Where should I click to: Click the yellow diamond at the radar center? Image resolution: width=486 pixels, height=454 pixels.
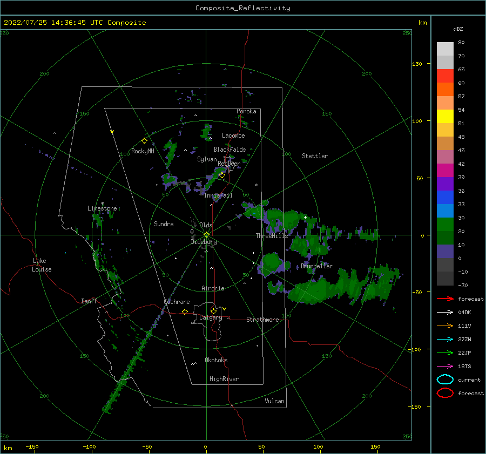(x=206, y=235)
